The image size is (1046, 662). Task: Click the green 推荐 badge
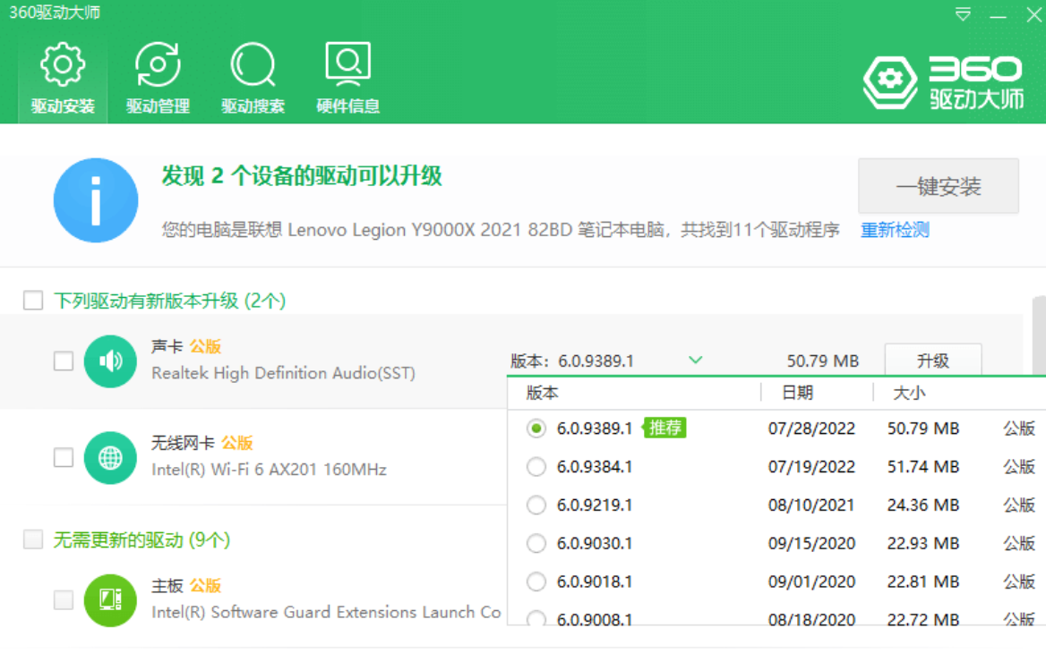[x=664, y=428]
